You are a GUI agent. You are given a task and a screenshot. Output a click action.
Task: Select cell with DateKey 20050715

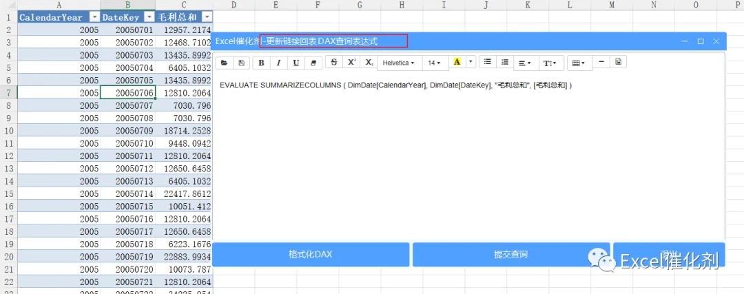(128, 207)
